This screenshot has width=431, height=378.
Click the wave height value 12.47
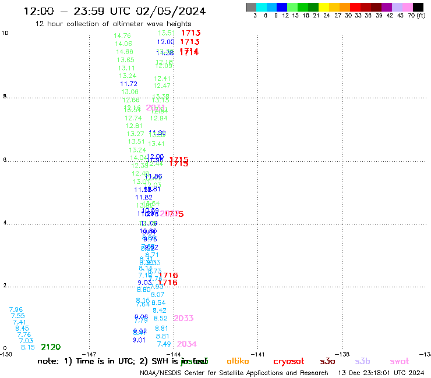coord(162,85)
